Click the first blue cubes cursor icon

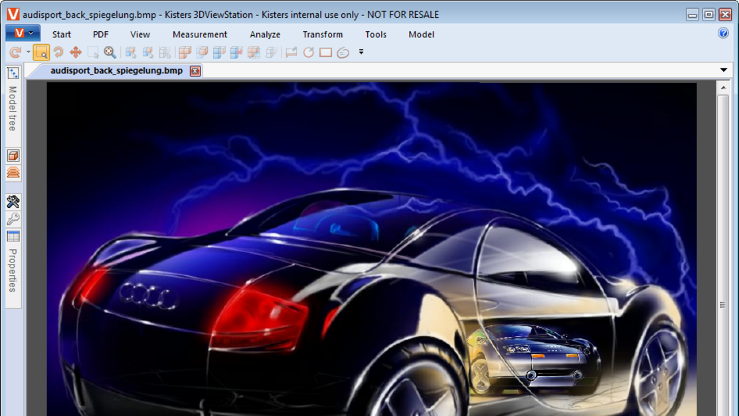coord(131,52)
